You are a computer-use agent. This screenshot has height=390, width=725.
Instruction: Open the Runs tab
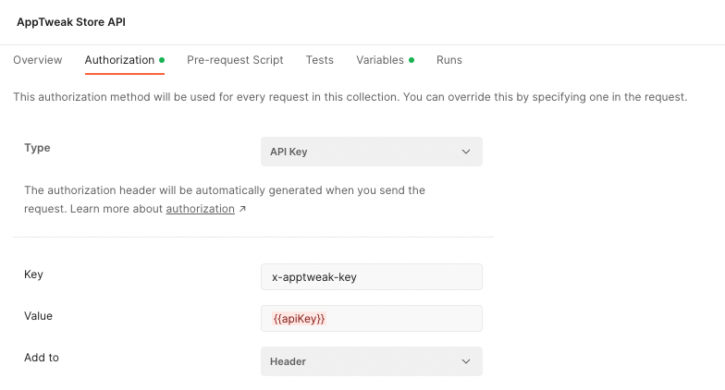click(x=449, y=60)
